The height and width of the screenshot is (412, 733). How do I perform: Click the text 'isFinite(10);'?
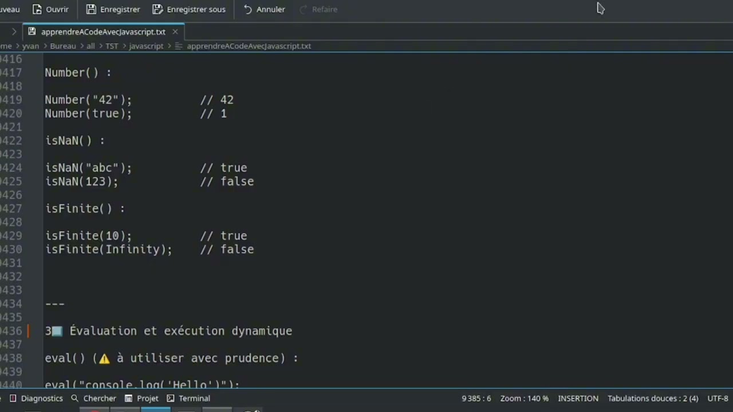pyautogui.click(x=88, y=236)
